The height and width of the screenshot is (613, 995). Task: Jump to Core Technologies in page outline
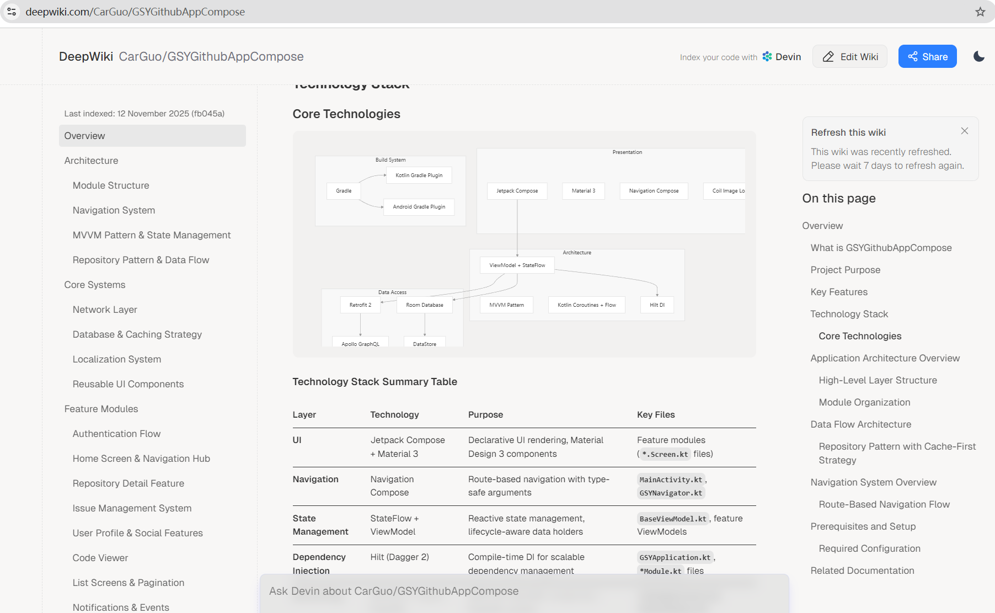click(860, 336)
